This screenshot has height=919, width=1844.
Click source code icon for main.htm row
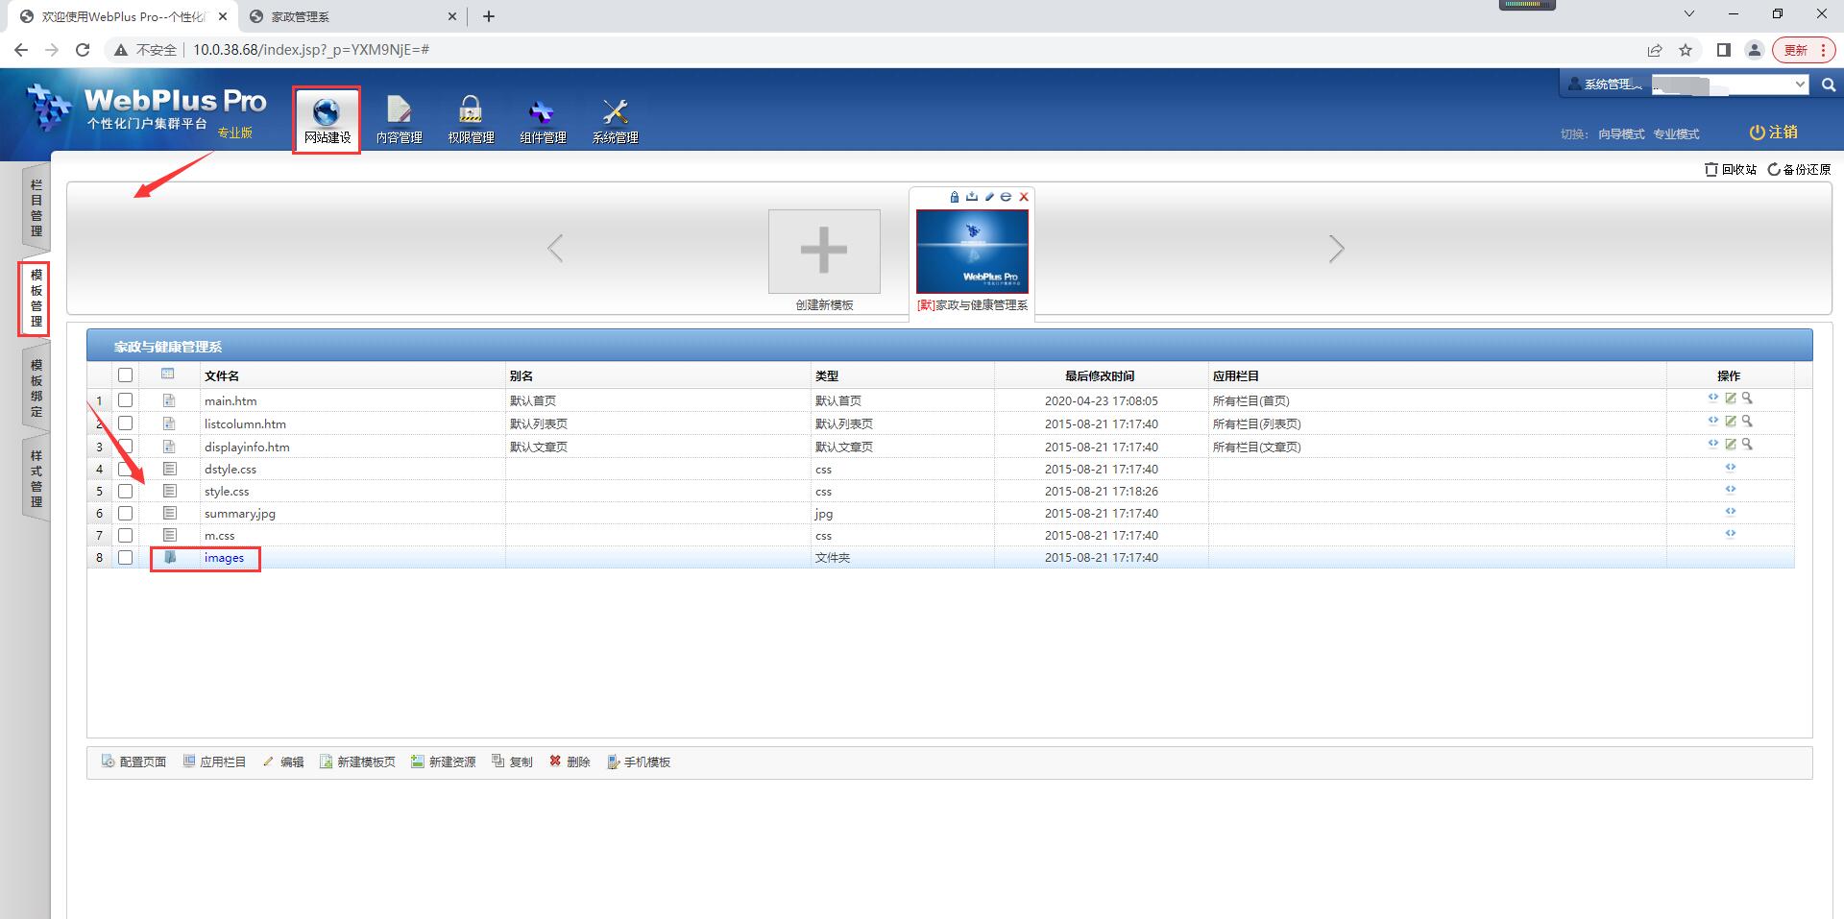1712,399
